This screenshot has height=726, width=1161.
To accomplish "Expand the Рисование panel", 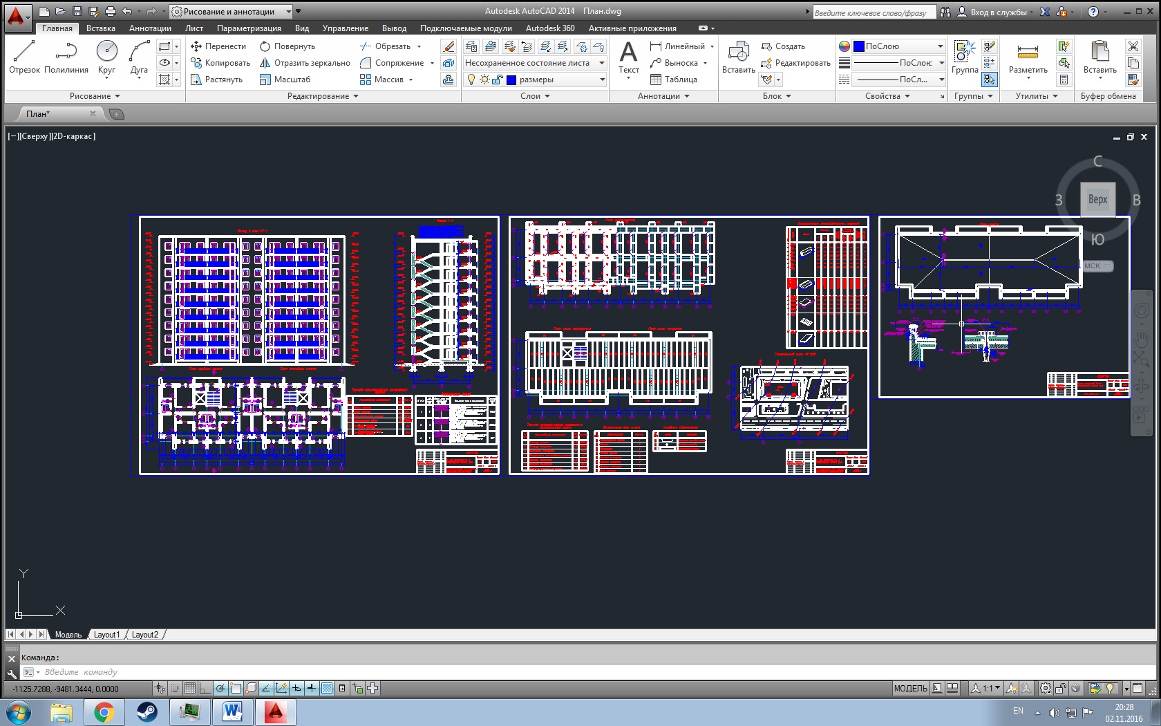I will tap(95, 96).
